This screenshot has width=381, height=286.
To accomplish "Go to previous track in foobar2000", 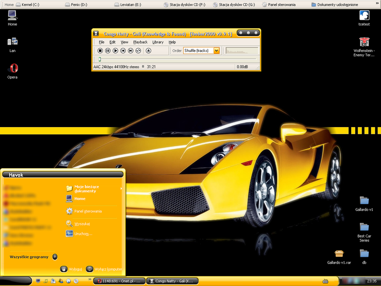I will (x=123, y=51).
